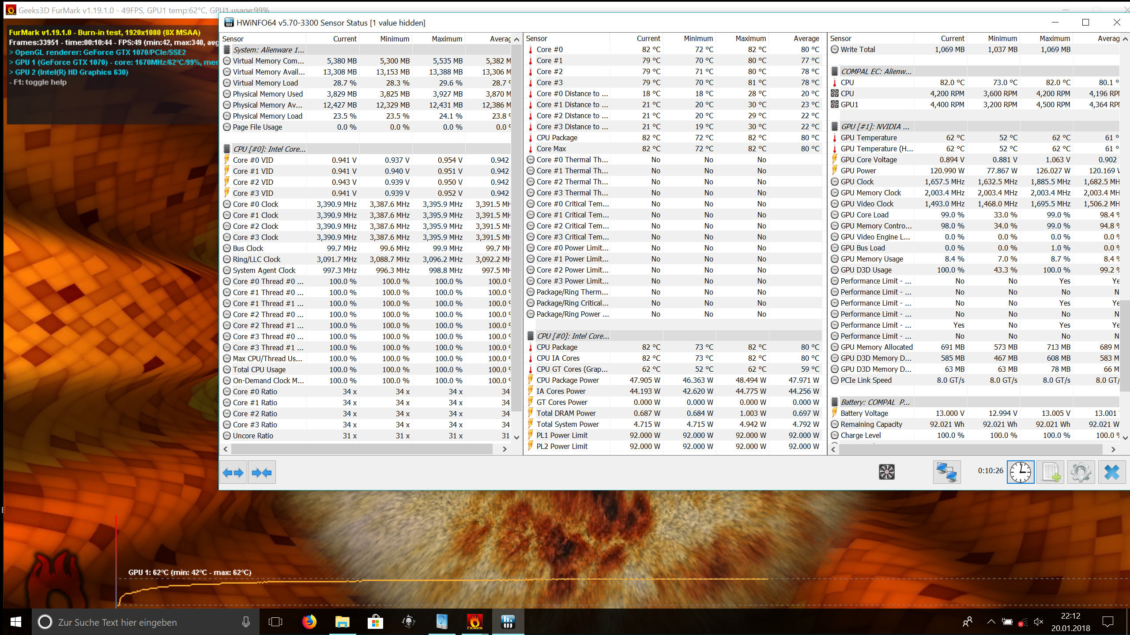The image size is (1130, 635).
Task: Open the Action Center notifications icon
Action: 1108,622
